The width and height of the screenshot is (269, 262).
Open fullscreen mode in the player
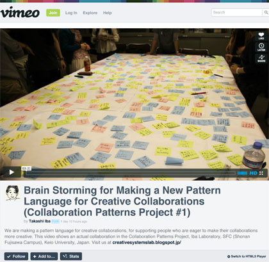(x=261, y=173)
